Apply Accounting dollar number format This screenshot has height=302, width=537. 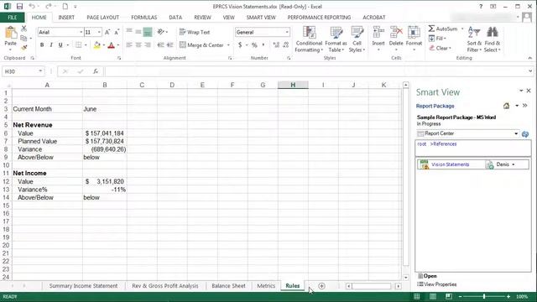pos(240,44)
